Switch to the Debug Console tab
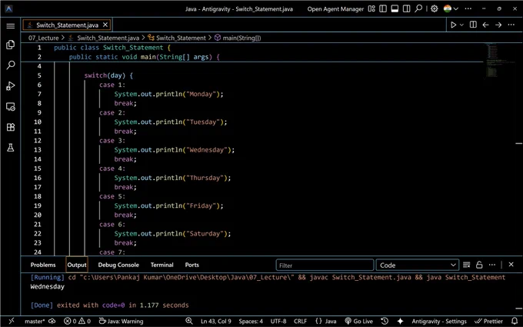Screen dimensions: 523x327 pos(118,265)
